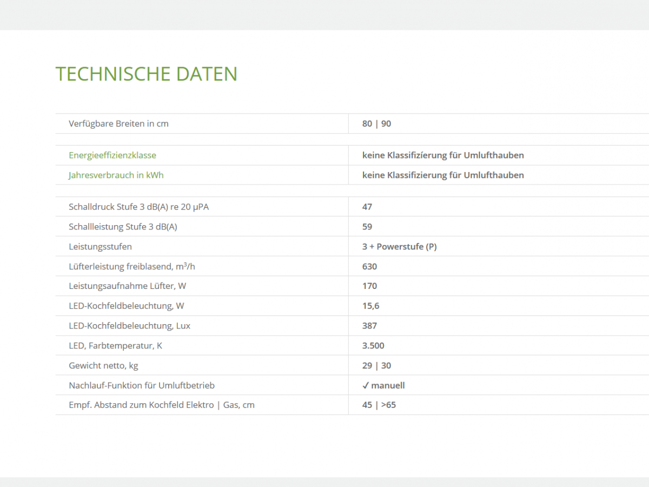The height and width of the screenshot is (487, 649).
Task: Click the Lüfterleistung freiblasend label
Action: [x=131, y=266]
